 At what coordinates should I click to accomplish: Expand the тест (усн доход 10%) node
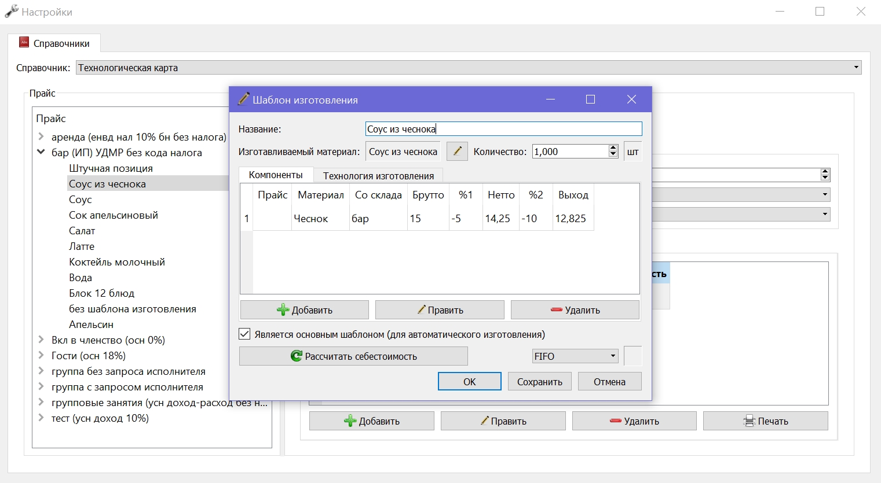41,418
